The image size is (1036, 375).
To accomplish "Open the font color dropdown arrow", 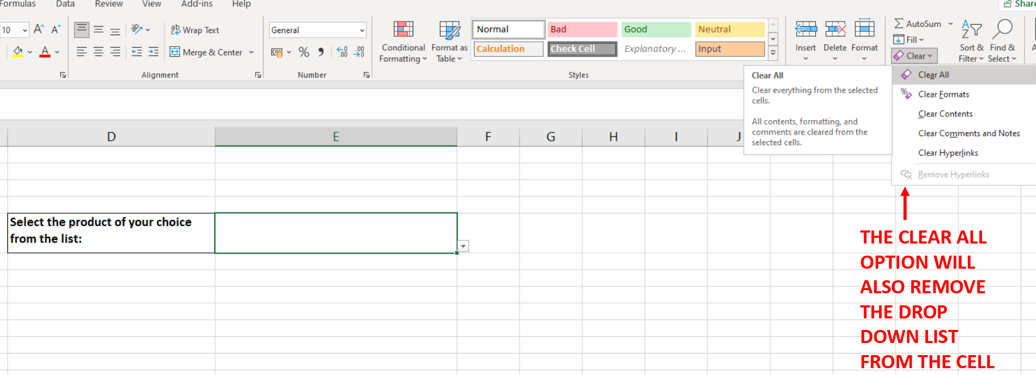I will (57, 52).
